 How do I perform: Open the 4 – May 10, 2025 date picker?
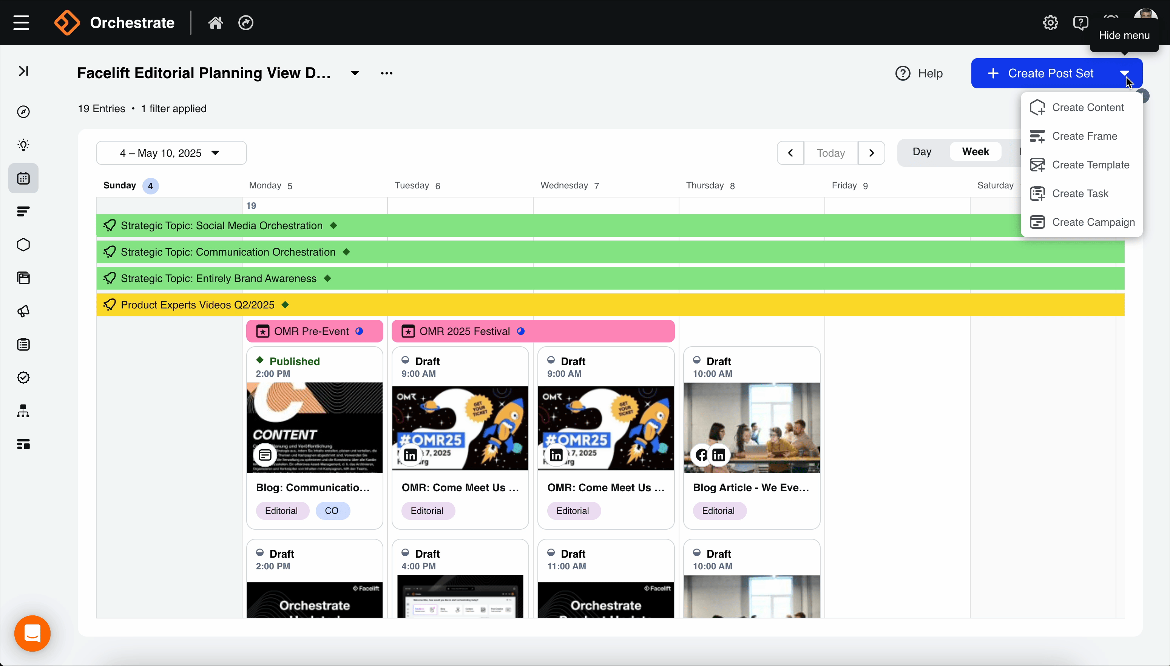[171, 153]
